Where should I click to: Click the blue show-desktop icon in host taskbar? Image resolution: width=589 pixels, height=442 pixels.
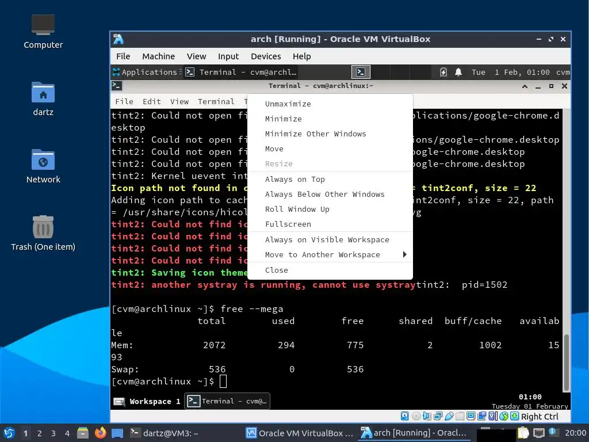[x=117, y=433]
